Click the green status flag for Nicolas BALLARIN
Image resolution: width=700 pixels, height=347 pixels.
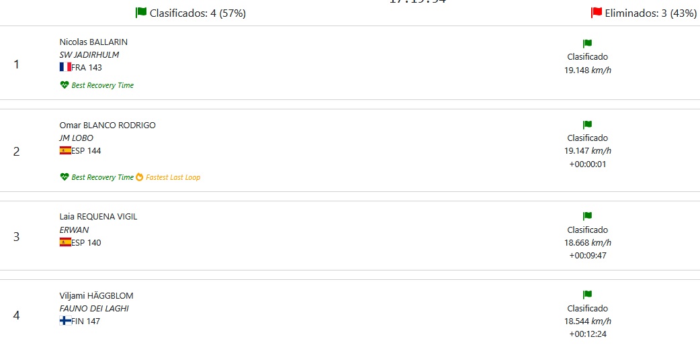click(x=587, y=44)
